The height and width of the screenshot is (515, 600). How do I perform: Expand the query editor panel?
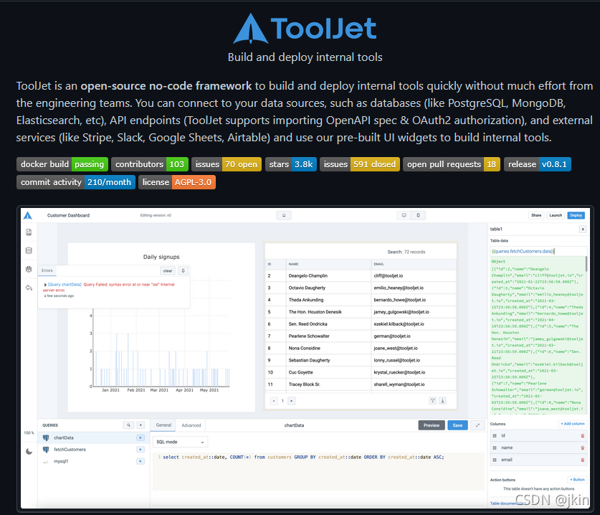point(477,425)
